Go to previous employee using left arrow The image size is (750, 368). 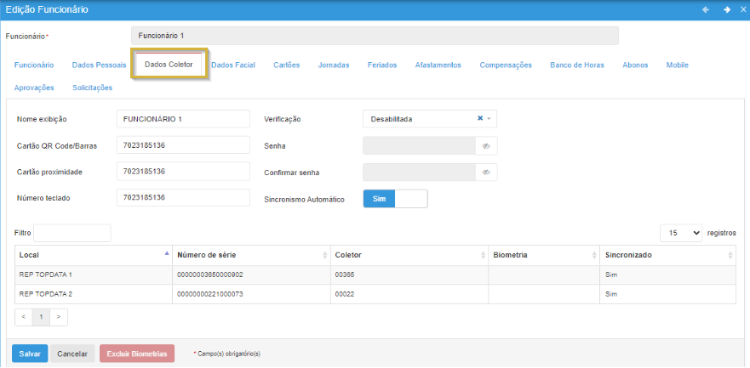705,9
